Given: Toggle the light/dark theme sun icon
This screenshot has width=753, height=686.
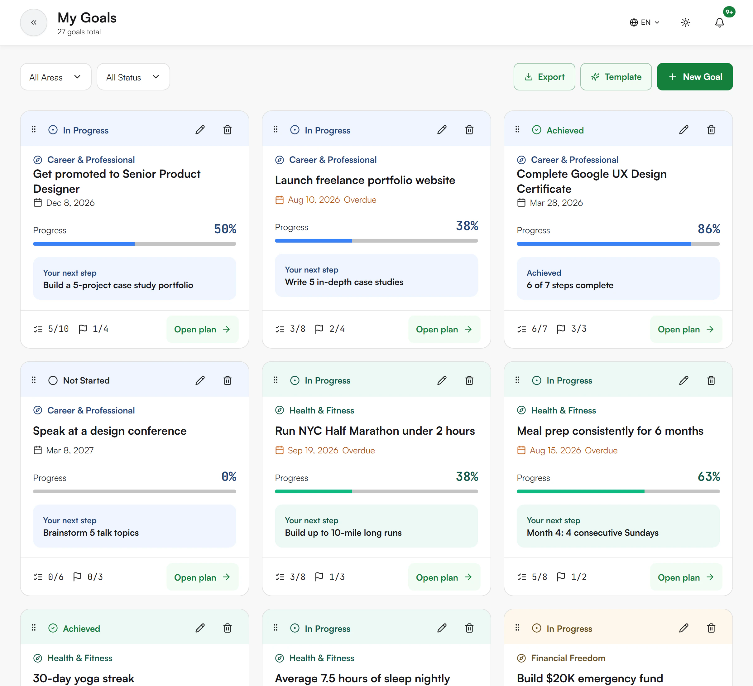Looking at the screenshot, I should (x=685, y=22).
